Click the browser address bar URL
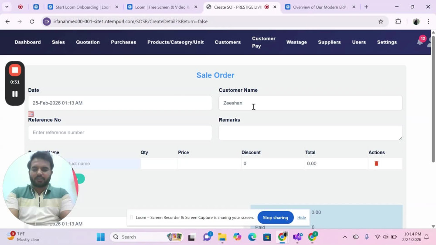 coord(130,21)
